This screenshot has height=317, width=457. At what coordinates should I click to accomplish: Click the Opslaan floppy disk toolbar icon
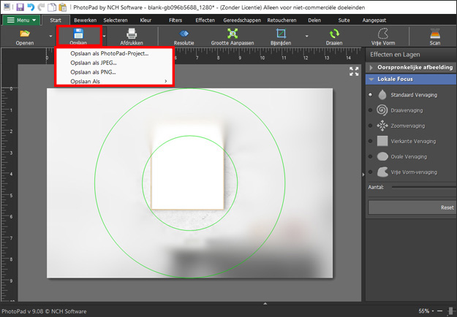point(78,34)
